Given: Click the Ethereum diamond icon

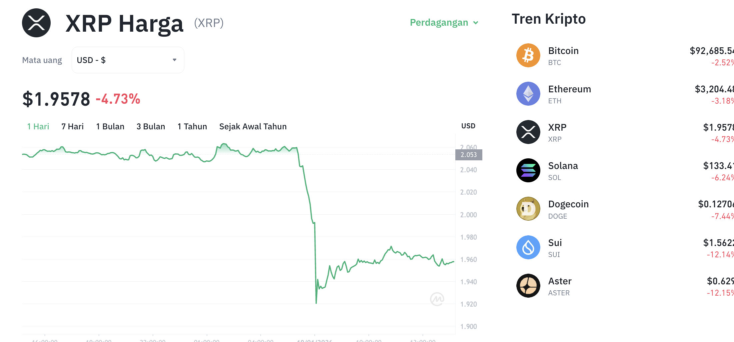Looking at the screenshot, I should [528, 94].
